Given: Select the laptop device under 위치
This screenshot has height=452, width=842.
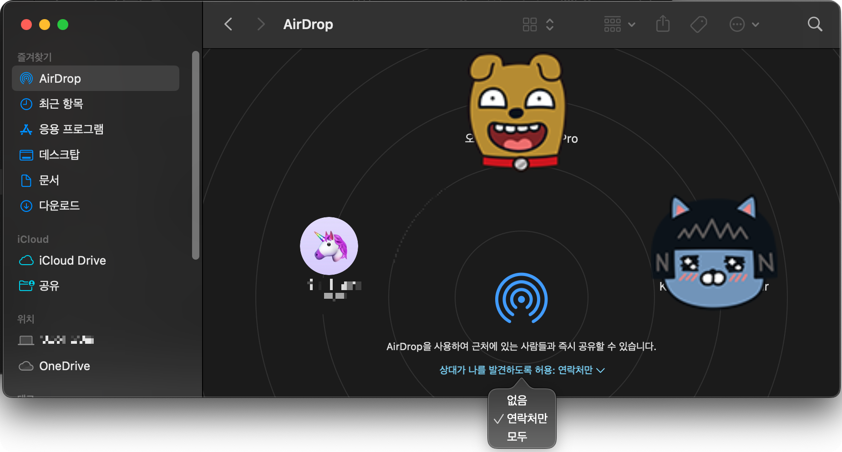Looking at the screenshot, I should 96,340.
